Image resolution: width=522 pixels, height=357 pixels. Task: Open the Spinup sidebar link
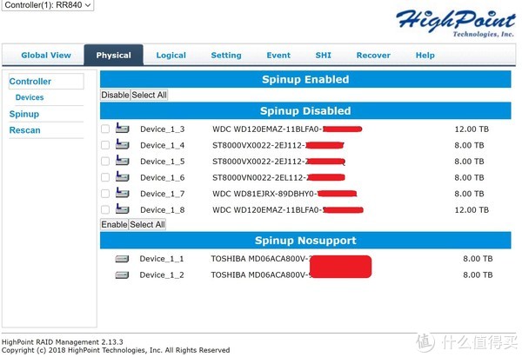click(x=24, y=114)
